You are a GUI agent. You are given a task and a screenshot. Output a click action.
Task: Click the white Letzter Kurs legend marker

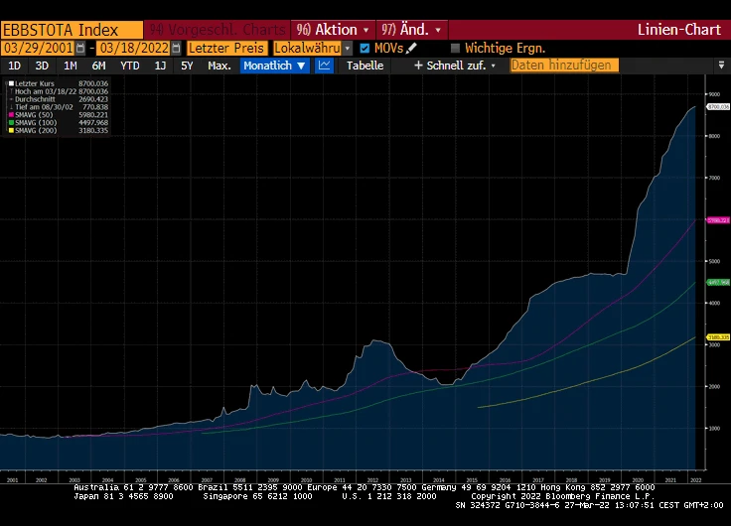(x=11, y=83)
